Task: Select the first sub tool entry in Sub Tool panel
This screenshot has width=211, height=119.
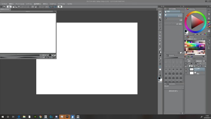Action: [x=172, y=12]
